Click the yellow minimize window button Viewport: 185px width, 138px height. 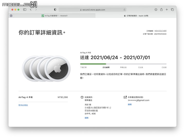(15, 10)
